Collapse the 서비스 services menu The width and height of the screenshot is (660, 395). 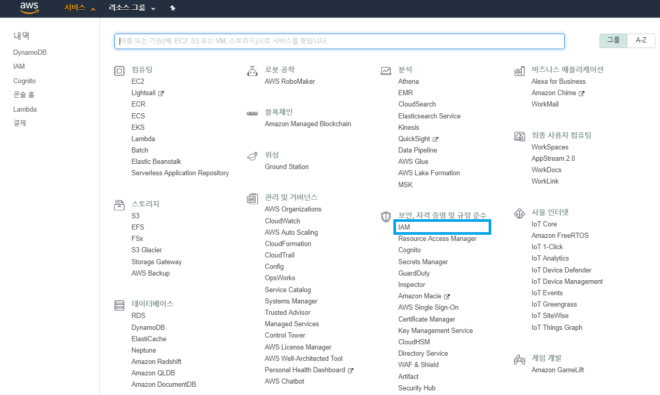click(80, 8)
